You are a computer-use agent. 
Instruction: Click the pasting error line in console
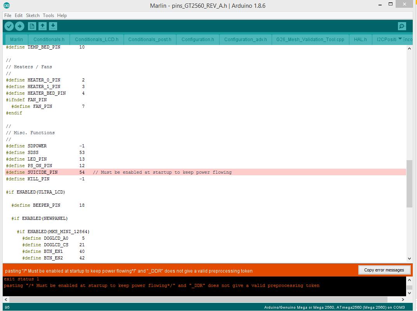[x=162, y=285]
